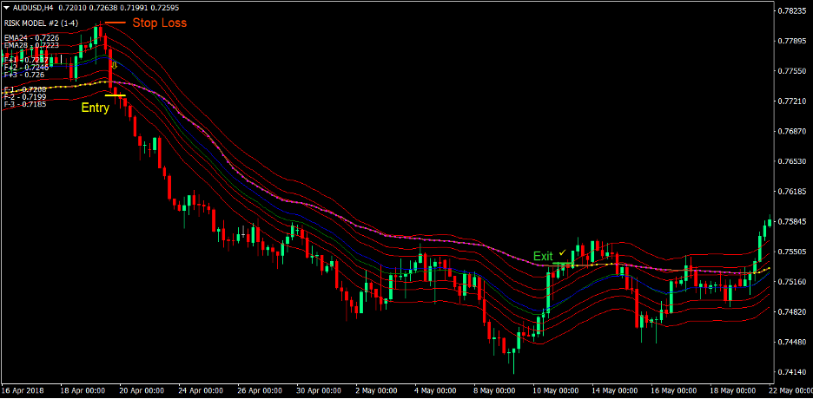Select price level 0.77210 on the axis

[x=793, y=101]
